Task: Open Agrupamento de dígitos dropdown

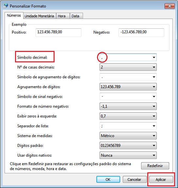Action: point(128,87)
